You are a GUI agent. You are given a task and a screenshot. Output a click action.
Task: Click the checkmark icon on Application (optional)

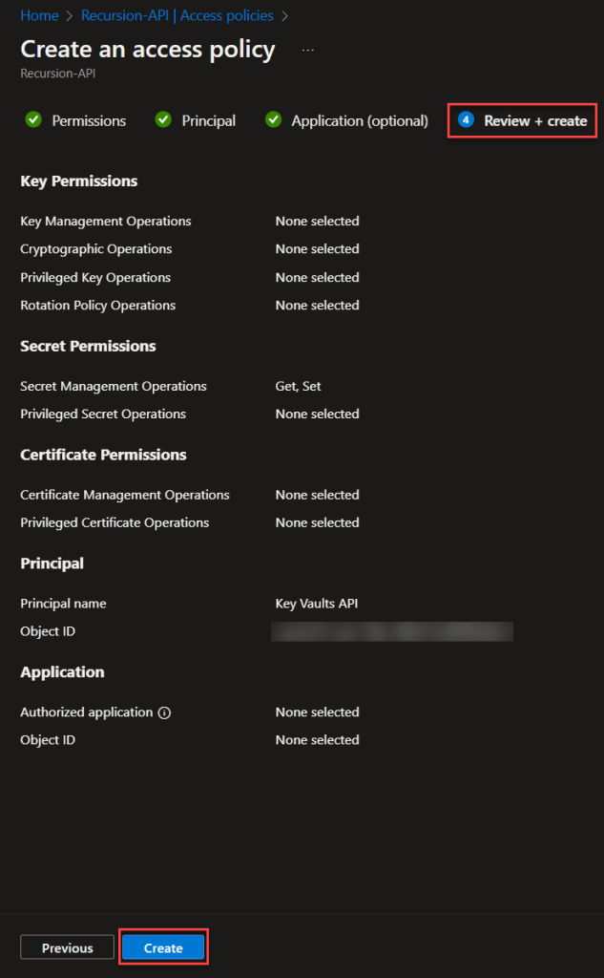[x=275, y=120]
